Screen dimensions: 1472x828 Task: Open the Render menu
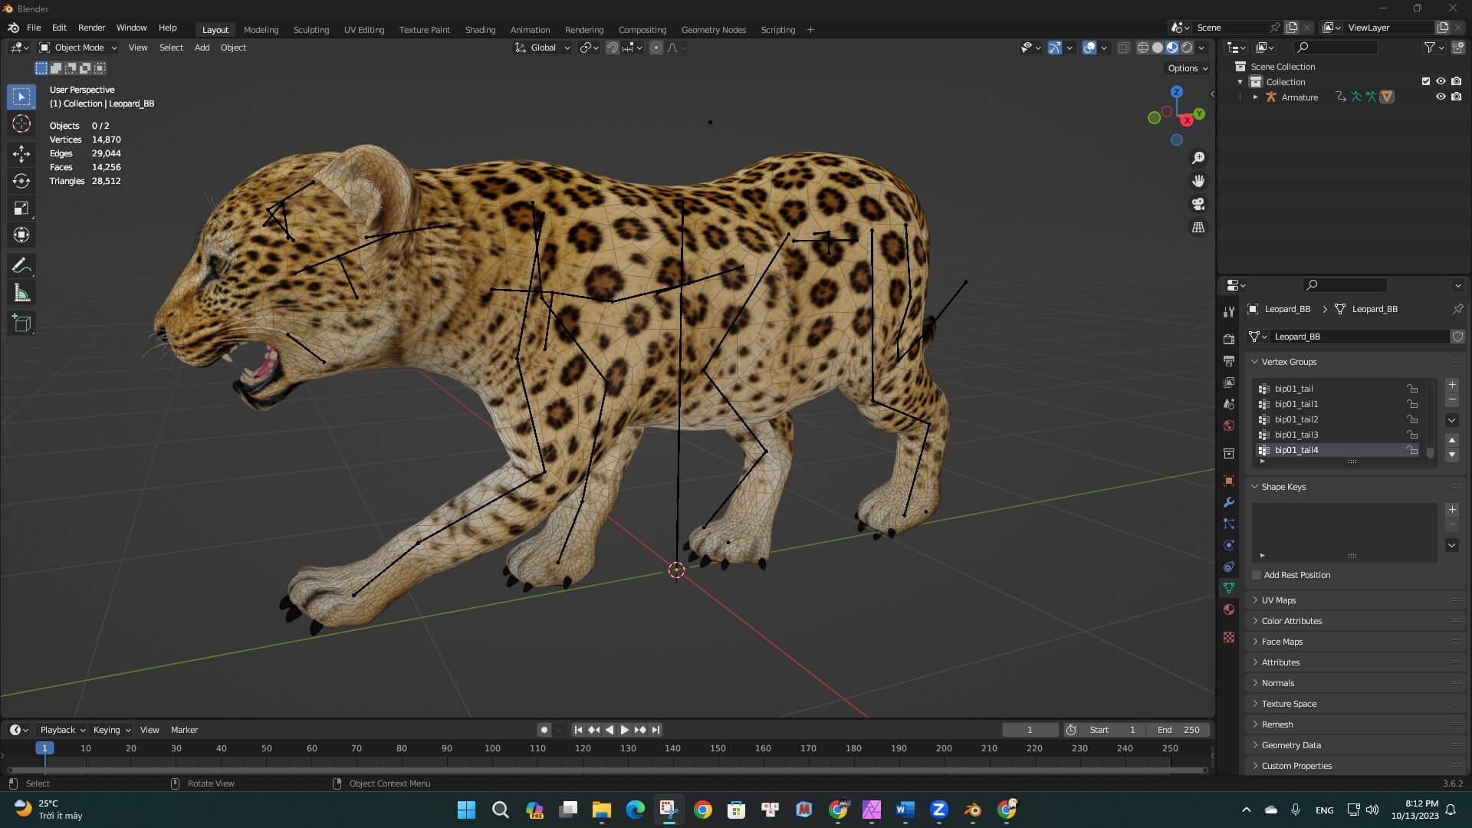click(x=91, y=28)
